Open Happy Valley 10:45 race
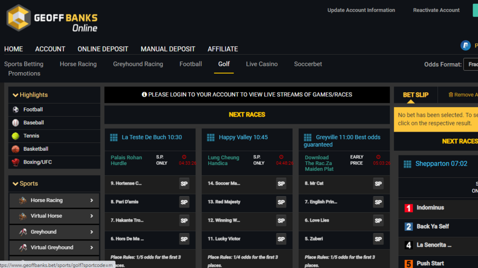 [x=243, y=137]
